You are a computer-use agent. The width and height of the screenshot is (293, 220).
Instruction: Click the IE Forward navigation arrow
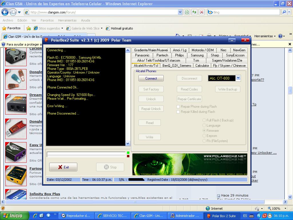tap(13, 12)
